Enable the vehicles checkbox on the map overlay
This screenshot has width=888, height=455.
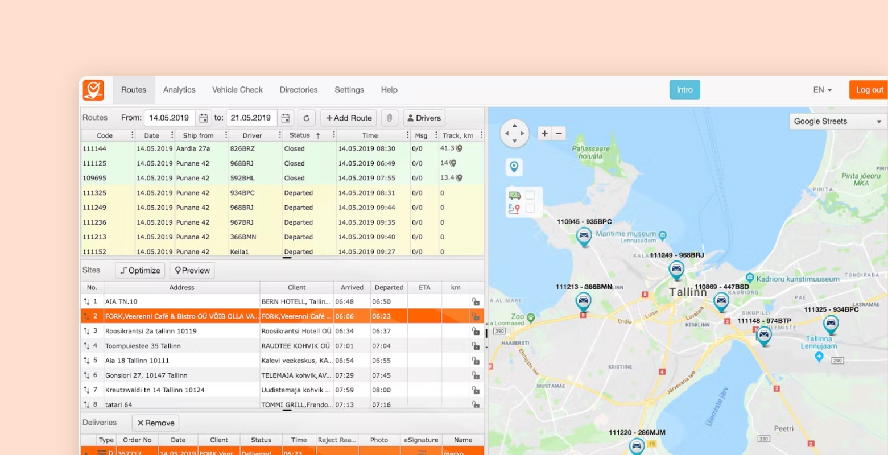click(531, 194)
